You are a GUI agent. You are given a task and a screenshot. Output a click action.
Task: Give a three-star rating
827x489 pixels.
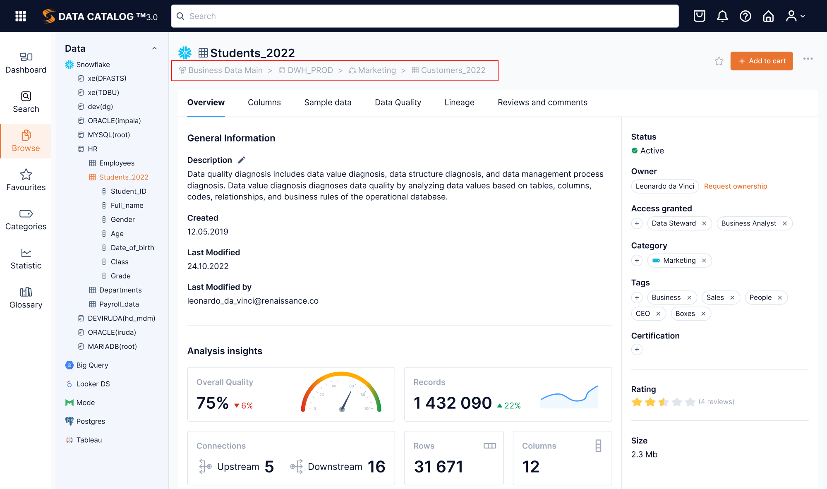(x=663, y=401)
